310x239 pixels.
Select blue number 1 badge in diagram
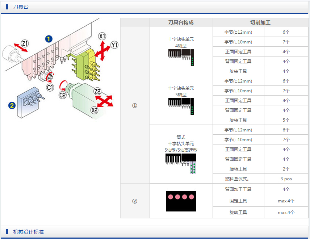(x=49, y=39)
